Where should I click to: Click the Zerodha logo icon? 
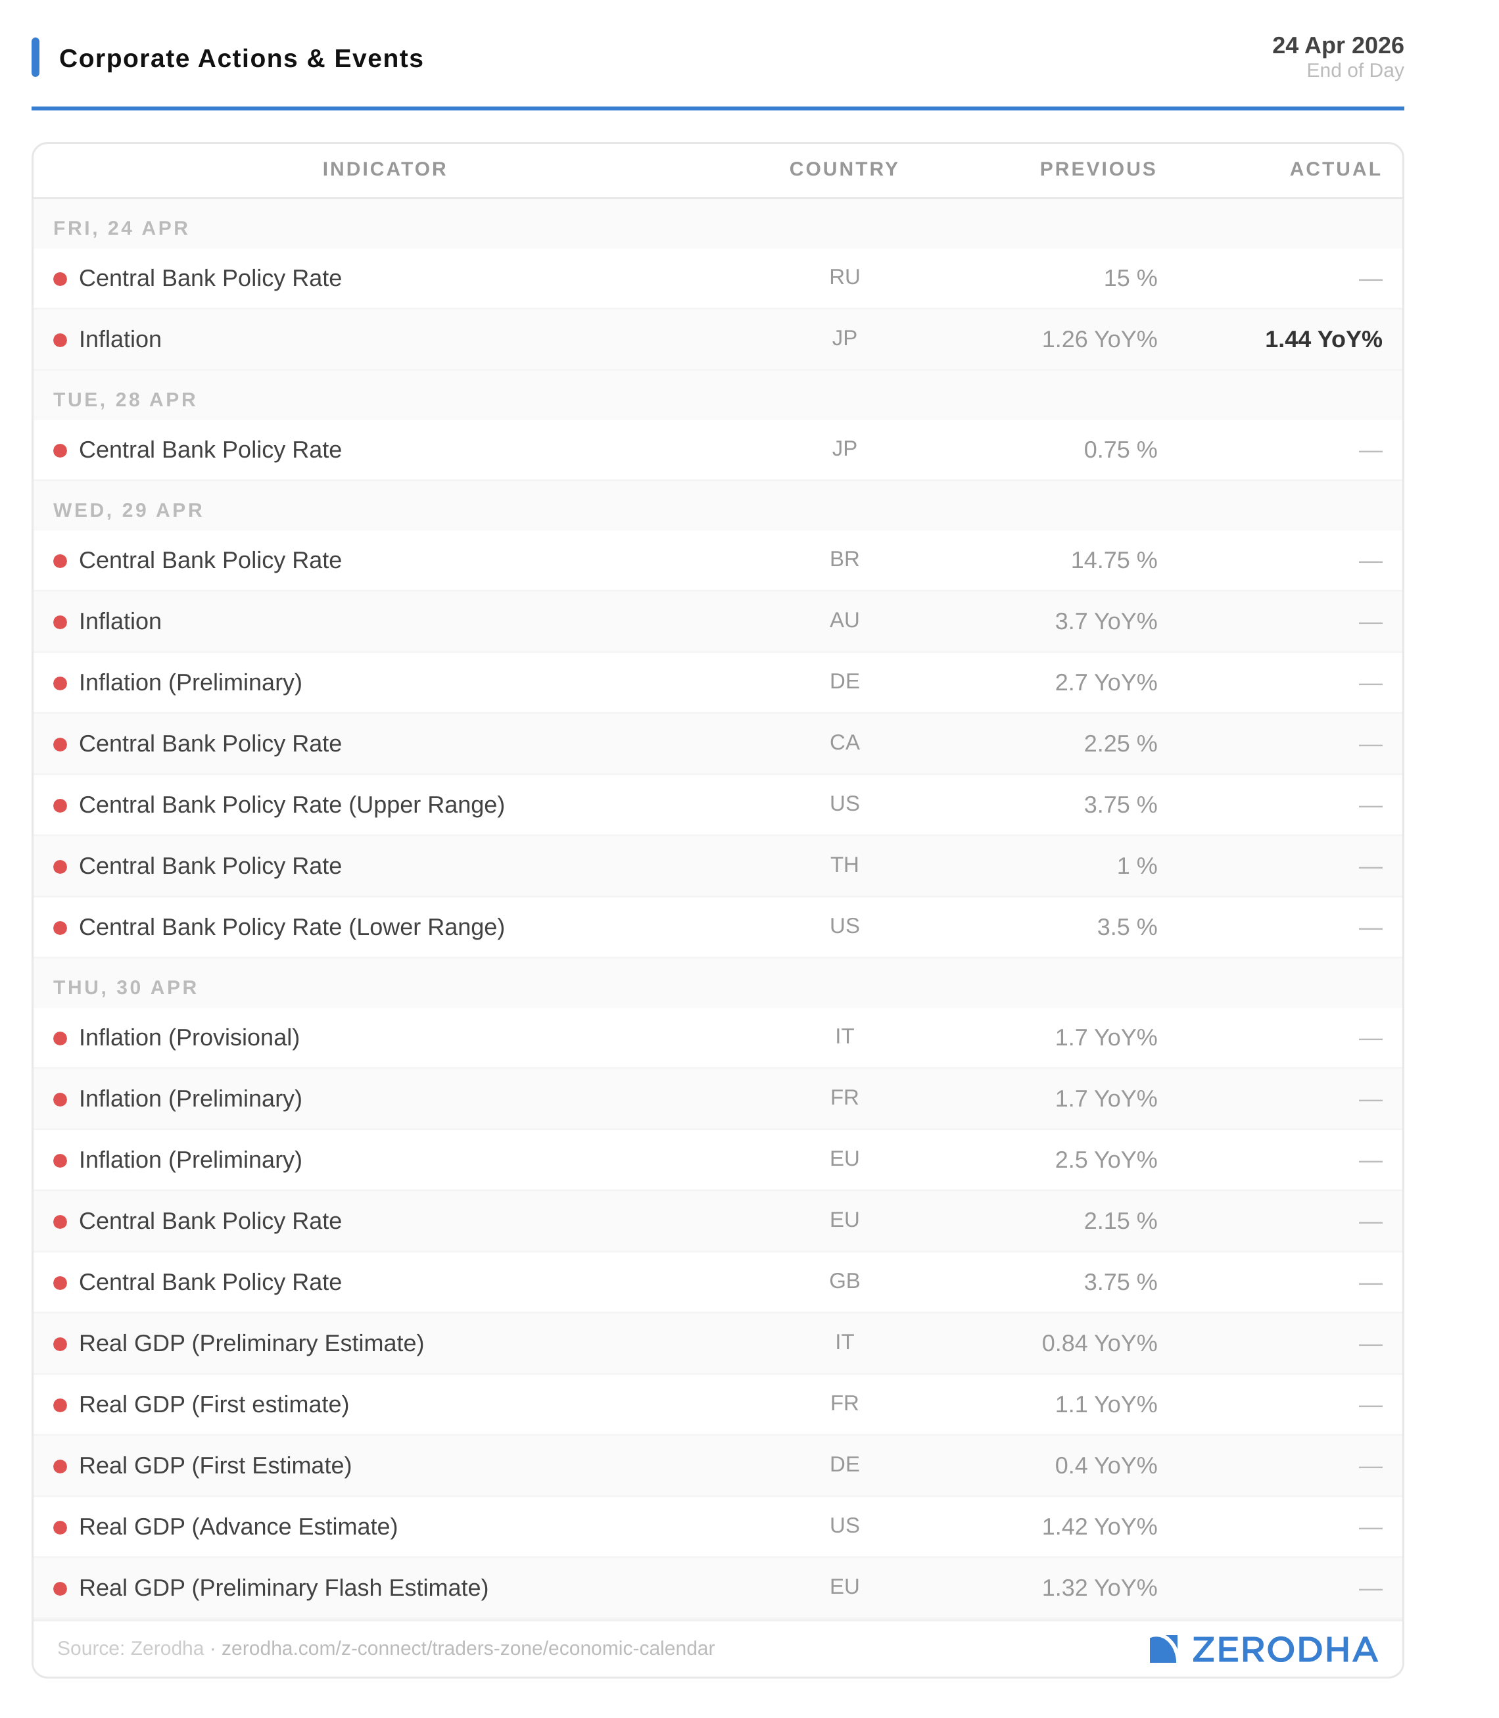tap(1164, 1648)
